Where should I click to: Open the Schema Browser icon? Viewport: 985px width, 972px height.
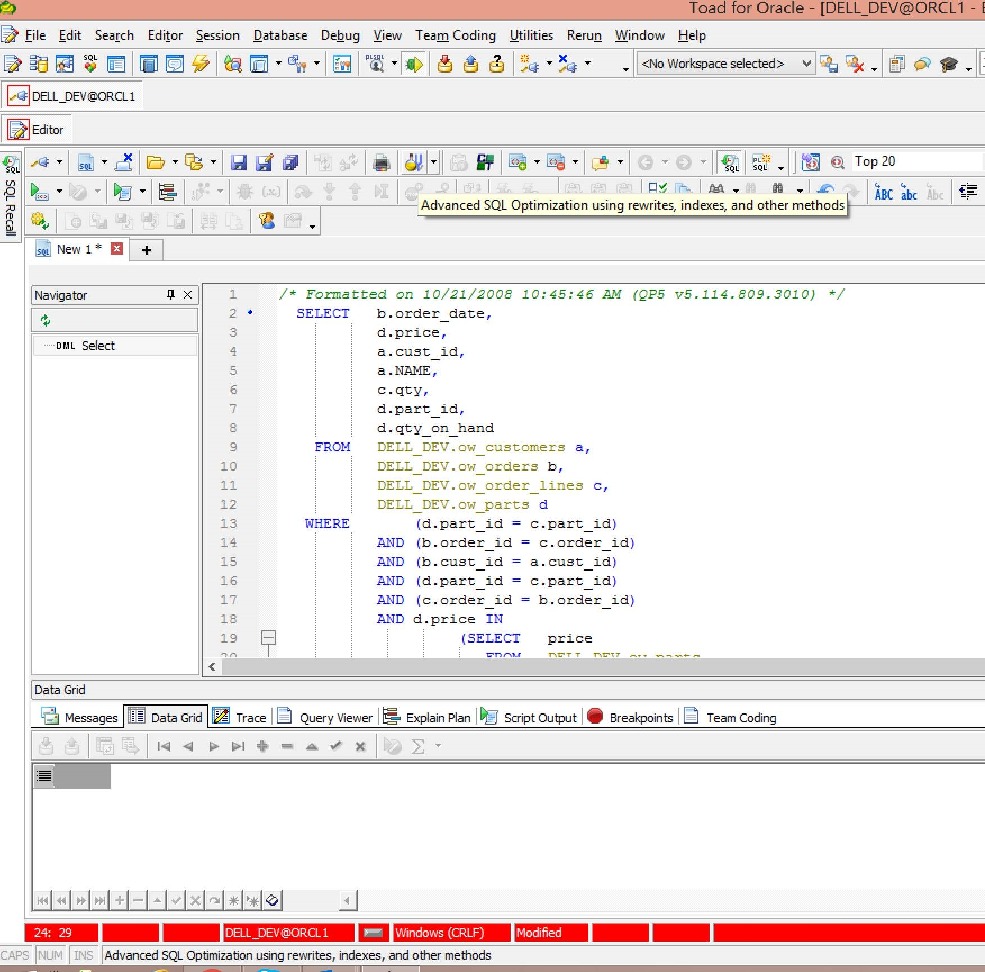click(x=38, y=64)
